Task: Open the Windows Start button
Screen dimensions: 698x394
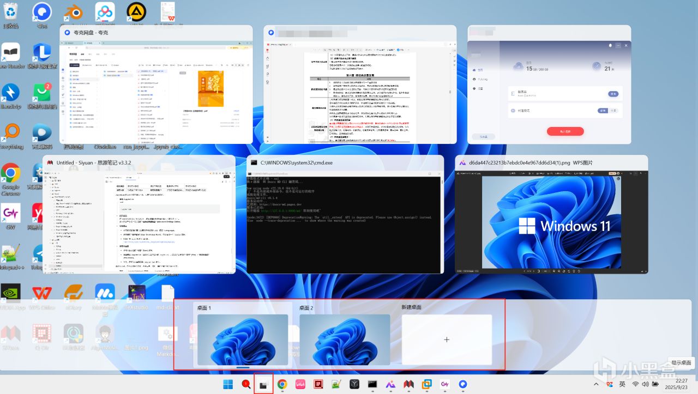Action: 227,384
